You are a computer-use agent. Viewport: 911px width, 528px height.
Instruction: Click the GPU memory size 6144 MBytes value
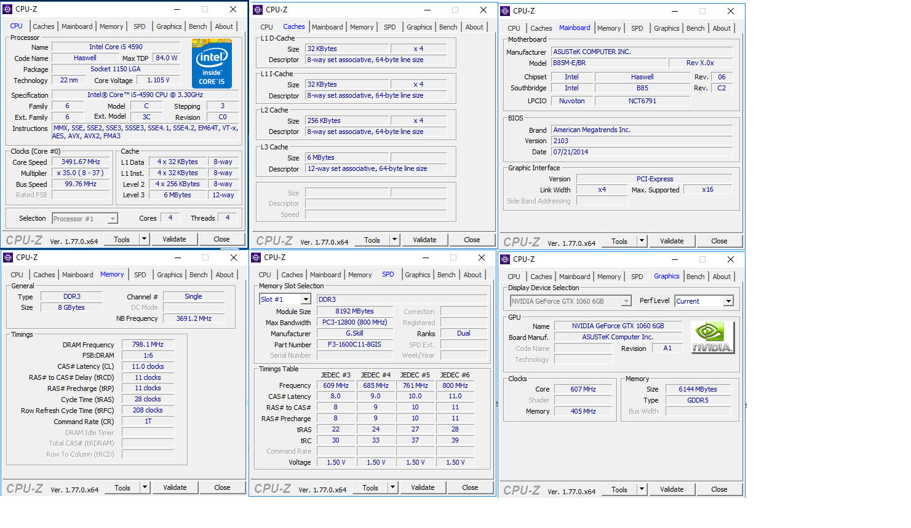tap(698, 389)
